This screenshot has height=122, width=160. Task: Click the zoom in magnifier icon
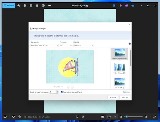[146, 116]
